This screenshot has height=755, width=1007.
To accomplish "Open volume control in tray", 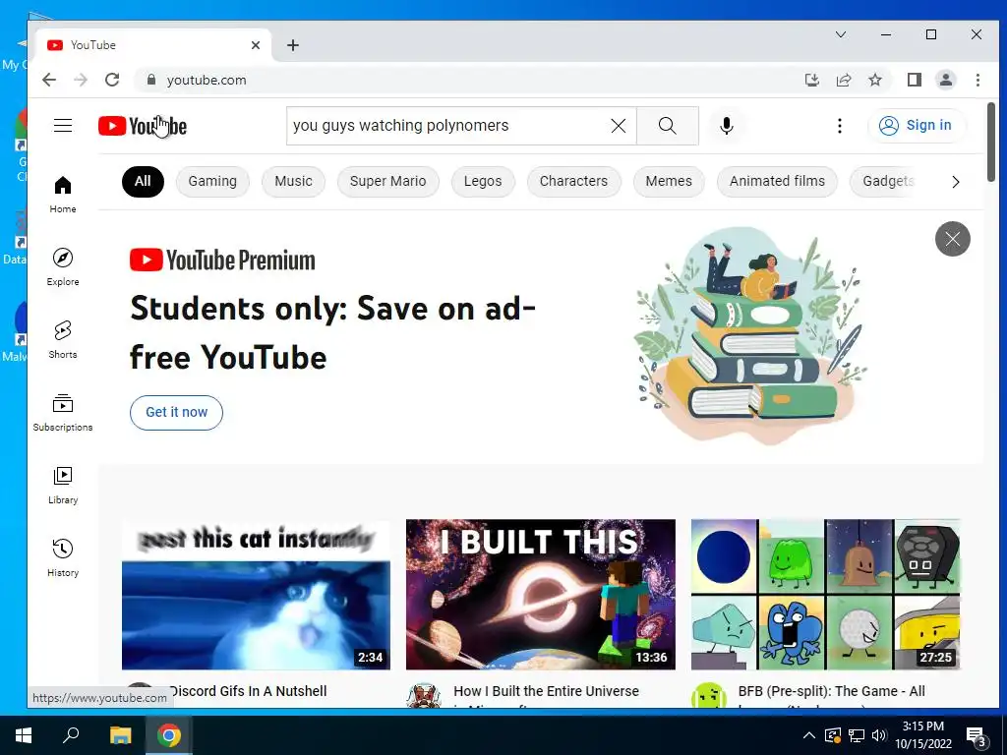I will (879, 735).
